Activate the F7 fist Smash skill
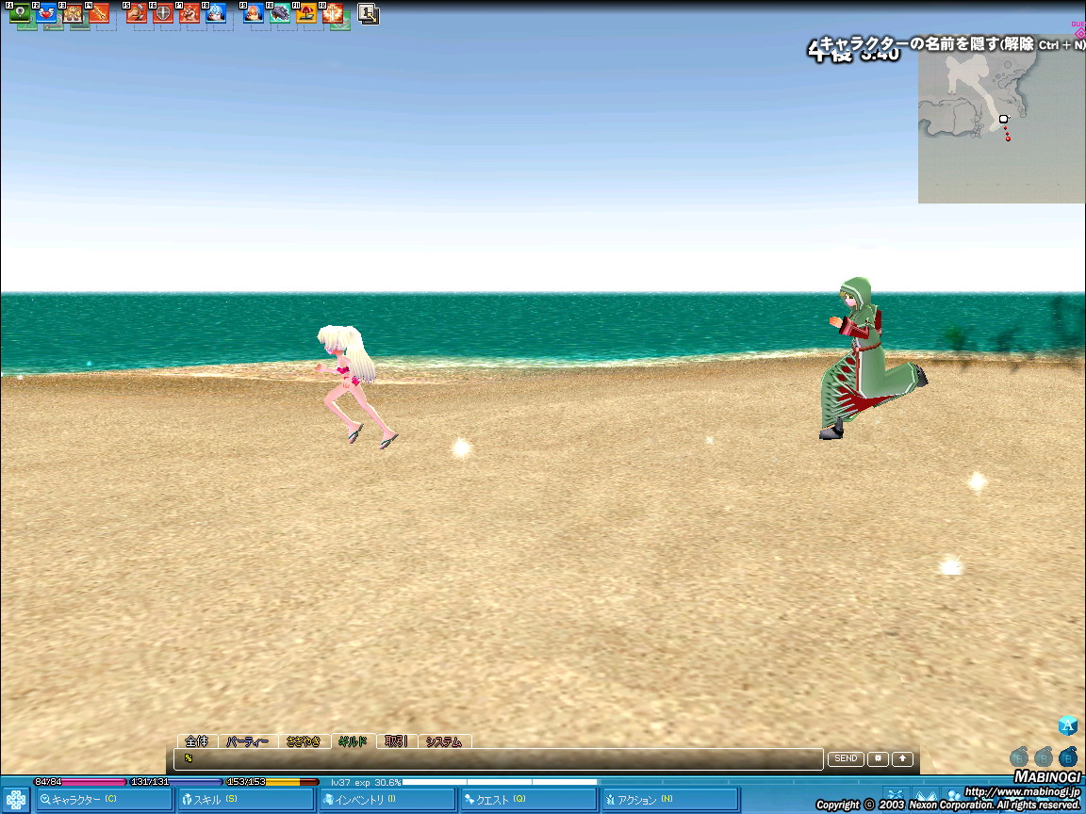 coord(189,13)
